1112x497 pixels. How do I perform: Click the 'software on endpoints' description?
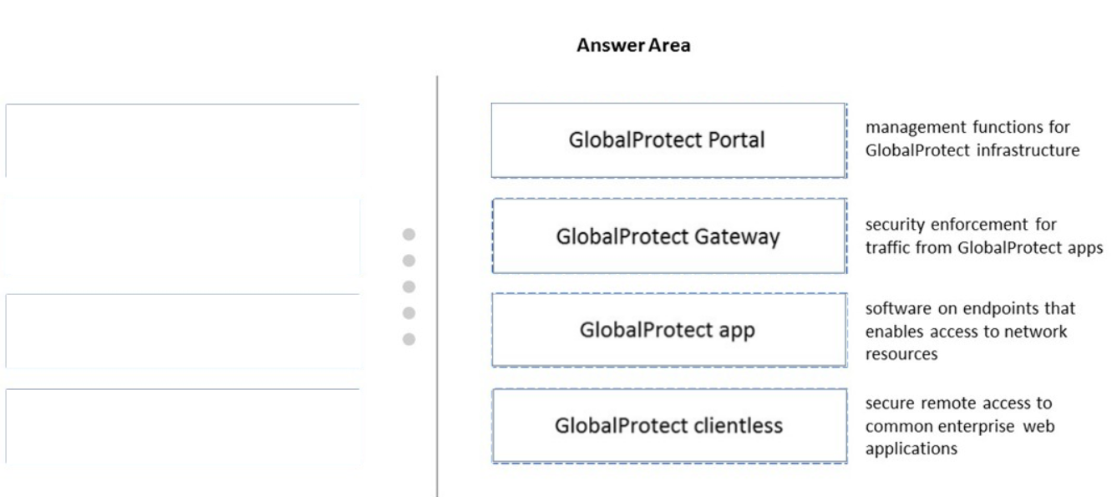pyautogui.click(x=970, y=331)
